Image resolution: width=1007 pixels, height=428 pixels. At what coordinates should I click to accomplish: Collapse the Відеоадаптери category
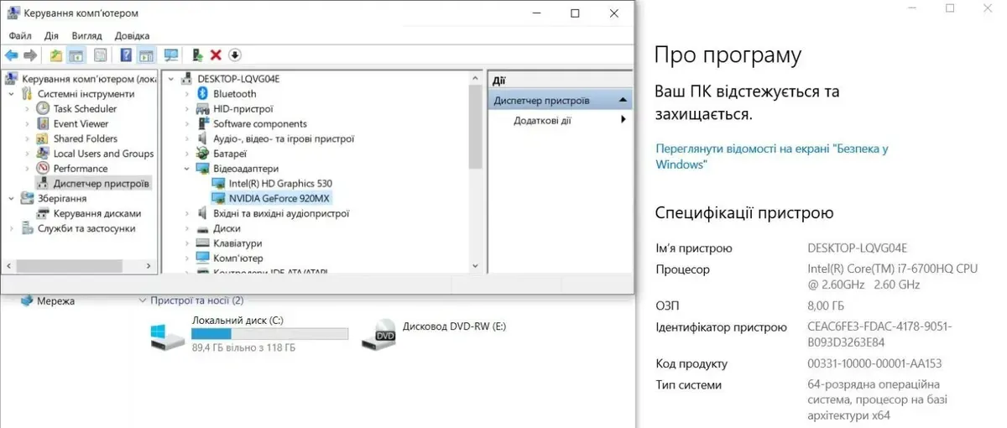[x=187, y=169]
